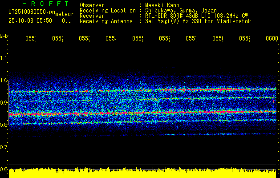Click the 0.6 kHz axis label

point(4,169)
